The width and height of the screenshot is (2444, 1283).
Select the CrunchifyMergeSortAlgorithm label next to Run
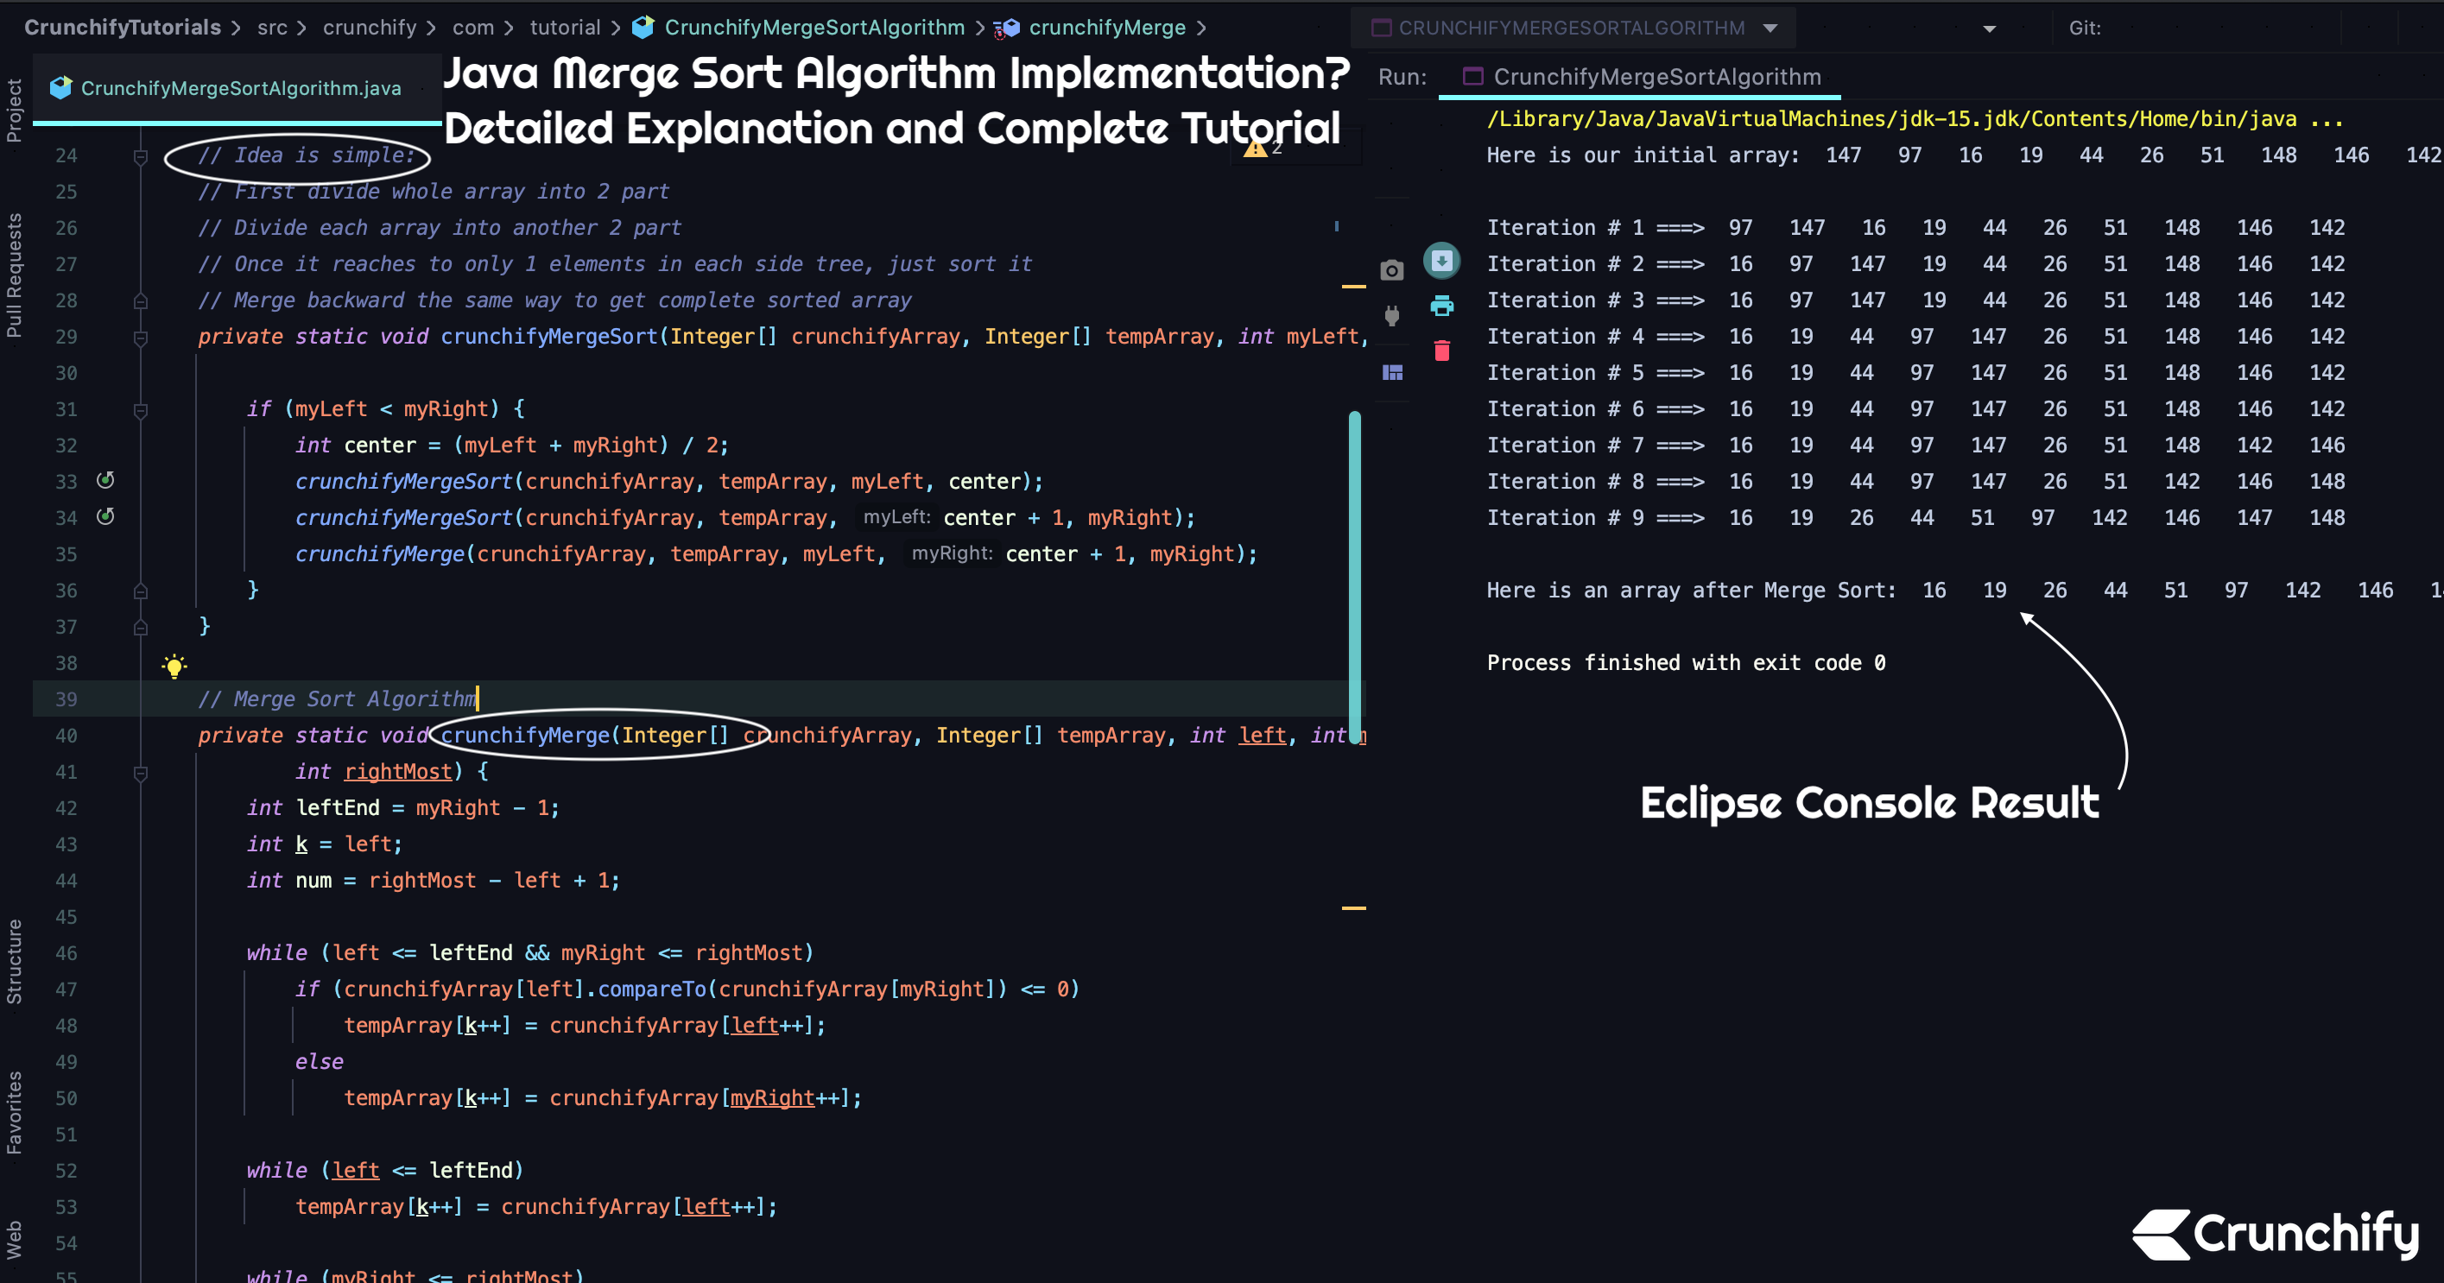tap(1656, 77)
